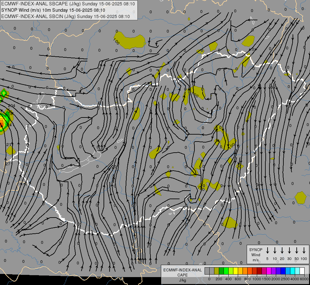Select the pure yellow CAPE legend swatch
This screenshot has height=285, width=310.
pos(236,271)
